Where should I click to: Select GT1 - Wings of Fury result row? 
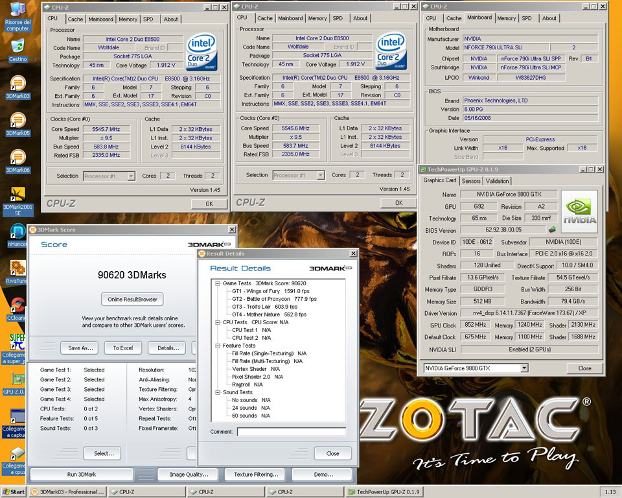tap(271, 292)
